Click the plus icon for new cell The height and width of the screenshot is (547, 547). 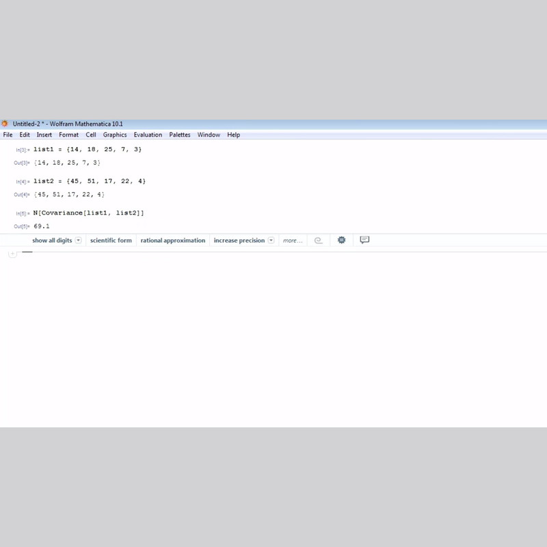12,254
